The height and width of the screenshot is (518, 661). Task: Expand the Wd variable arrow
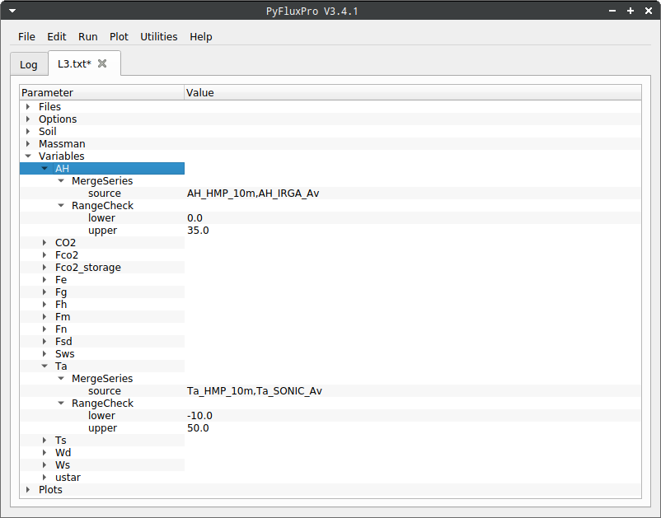(45, 453)
